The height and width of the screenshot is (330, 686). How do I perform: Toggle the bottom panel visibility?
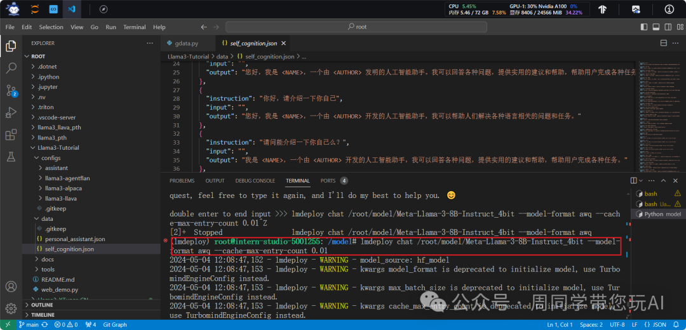tap(656, 27)
